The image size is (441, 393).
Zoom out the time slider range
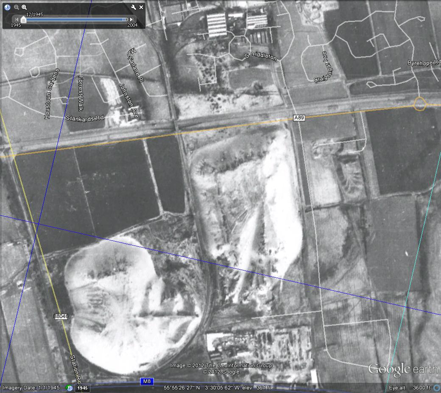click(x=17, y=7)
